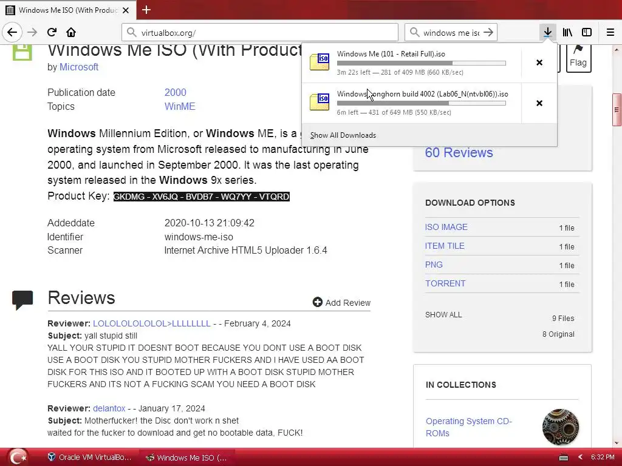Select the Windows Me ISO taskbar item
Viewport: 622px width, 466px height.
click(186, 458)
